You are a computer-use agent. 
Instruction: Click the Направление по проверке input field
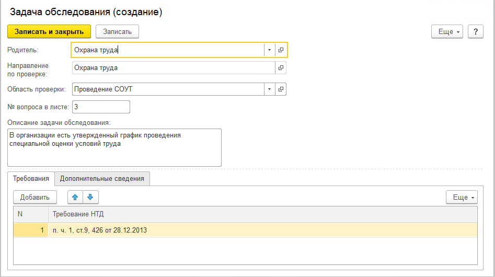pos(174,68)
